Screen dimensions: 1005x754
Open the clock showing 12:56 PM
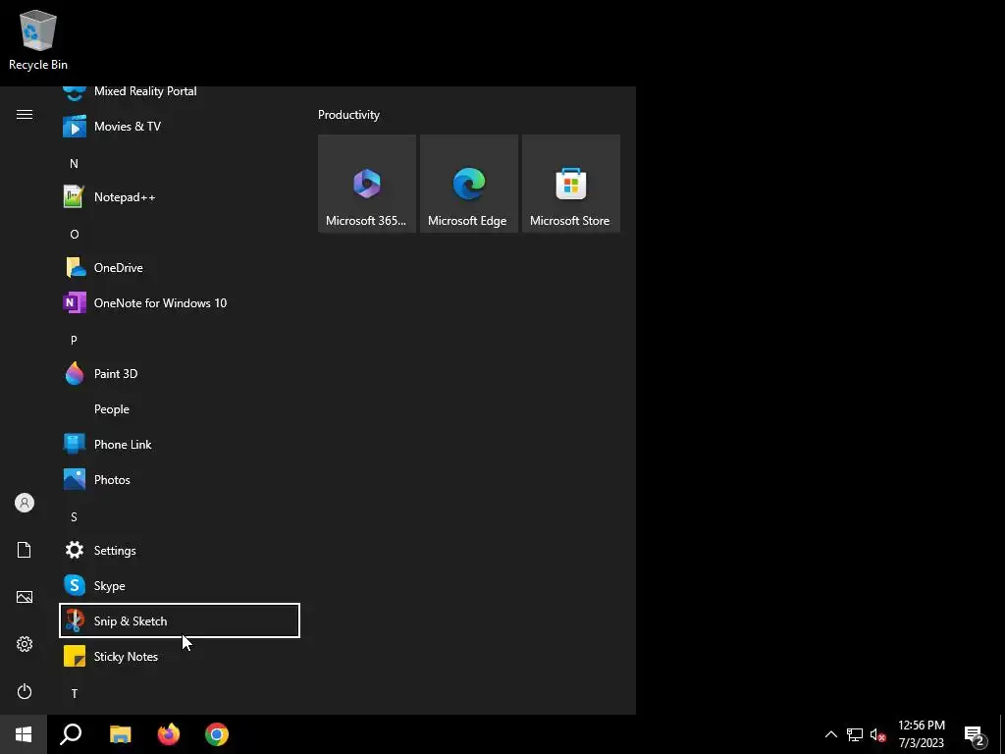pos(921,734)
